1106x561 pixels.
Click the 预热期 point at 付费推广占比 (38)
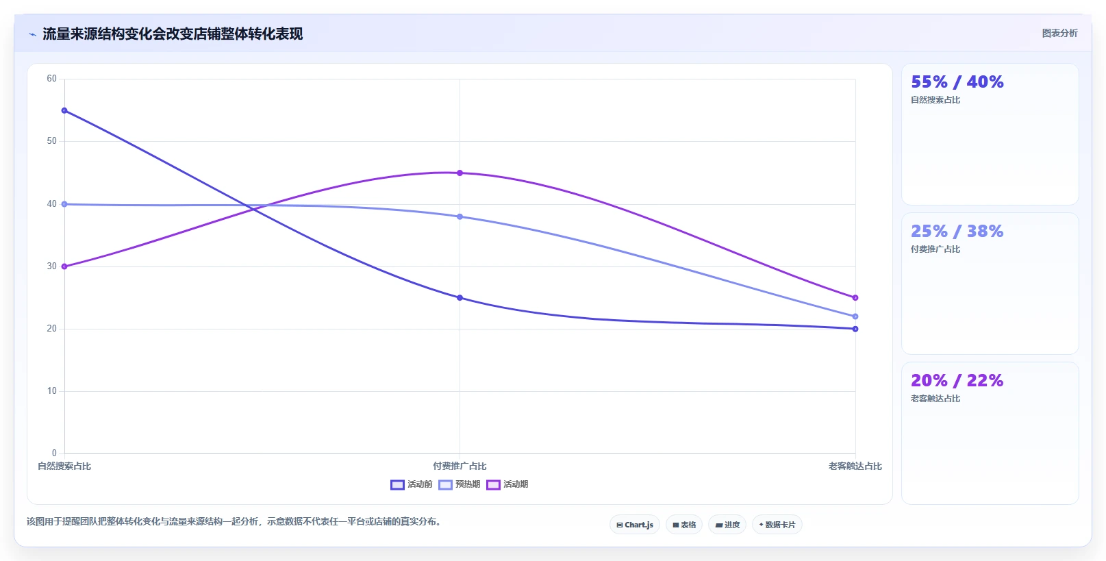[460, 216]
